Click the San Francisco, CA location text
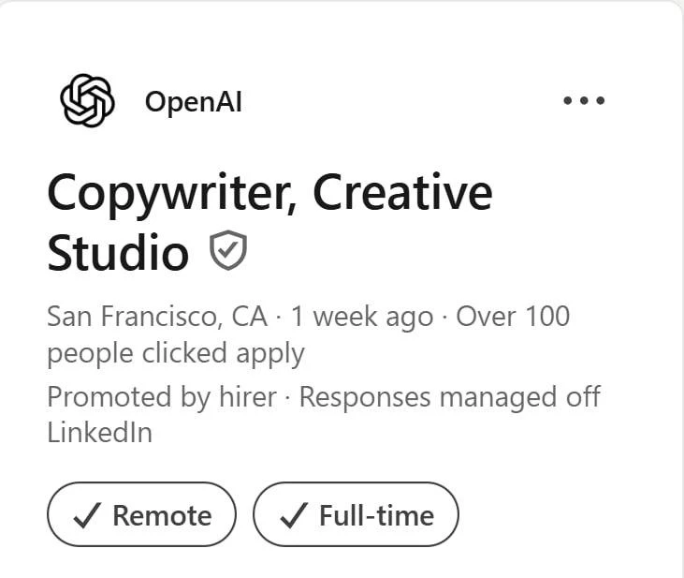 pos(157,317)
